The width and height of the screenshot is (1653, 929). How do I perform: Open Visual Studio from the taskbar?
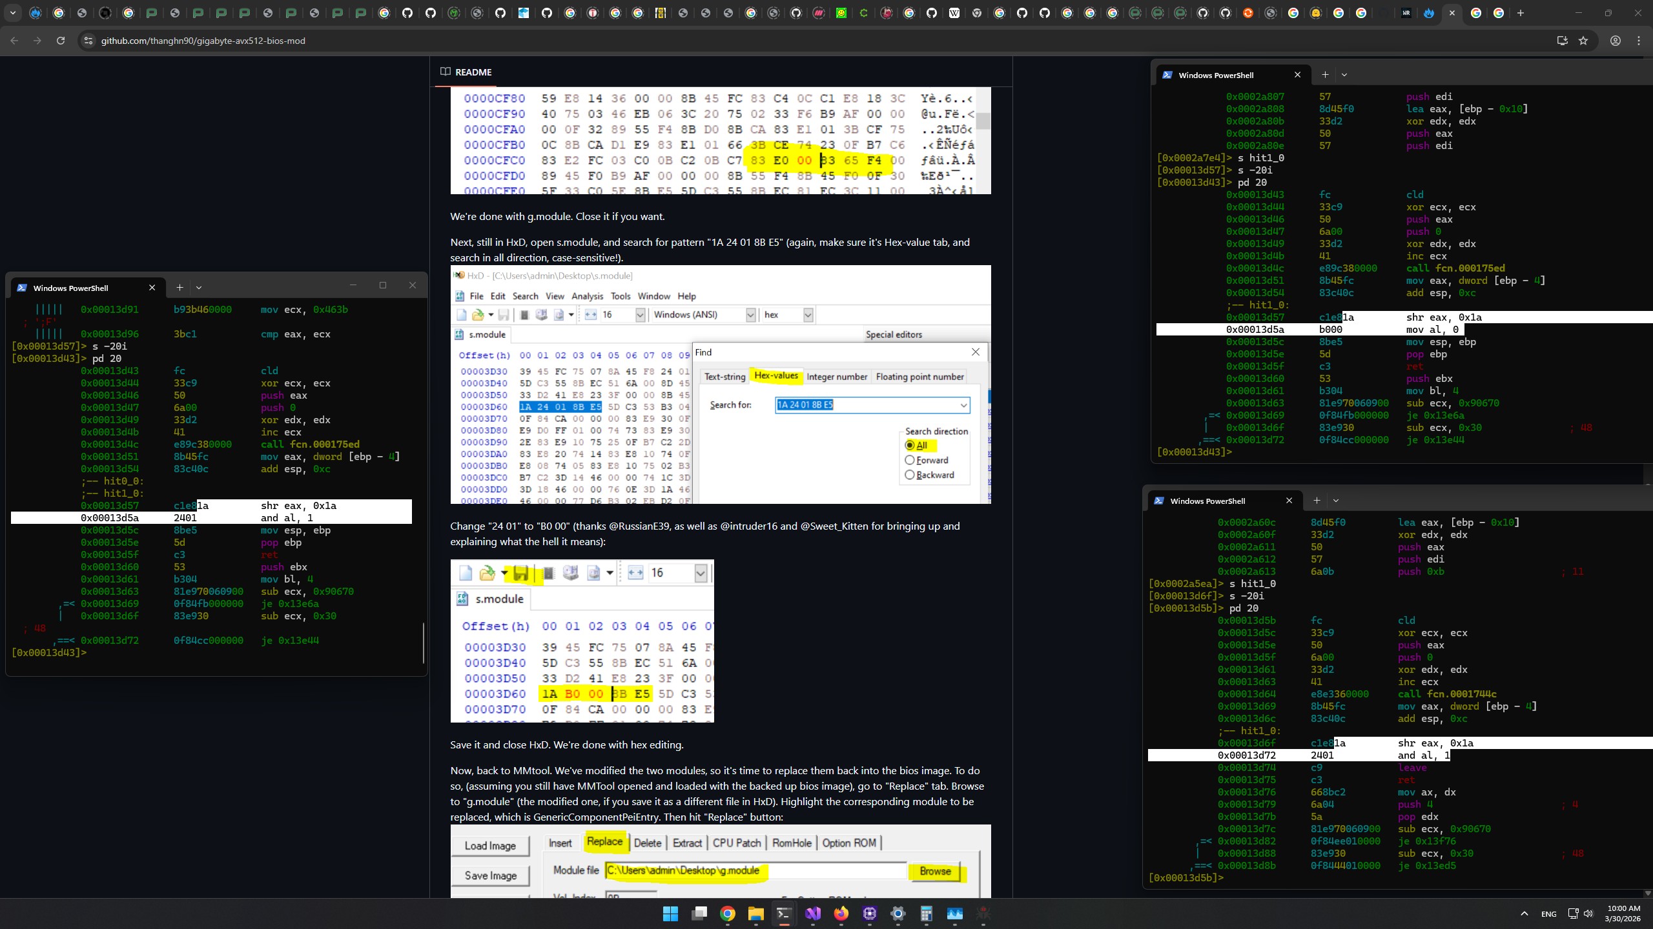[x=813, y=914]
